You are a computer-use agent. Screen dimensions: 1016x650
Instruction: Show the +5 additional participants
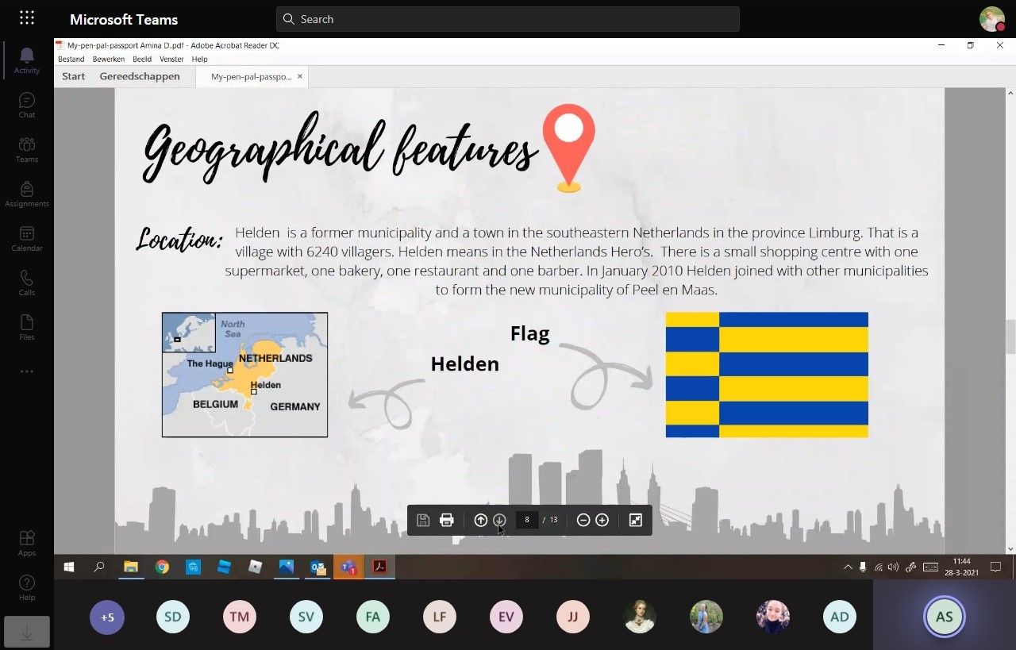pos(107,617)
